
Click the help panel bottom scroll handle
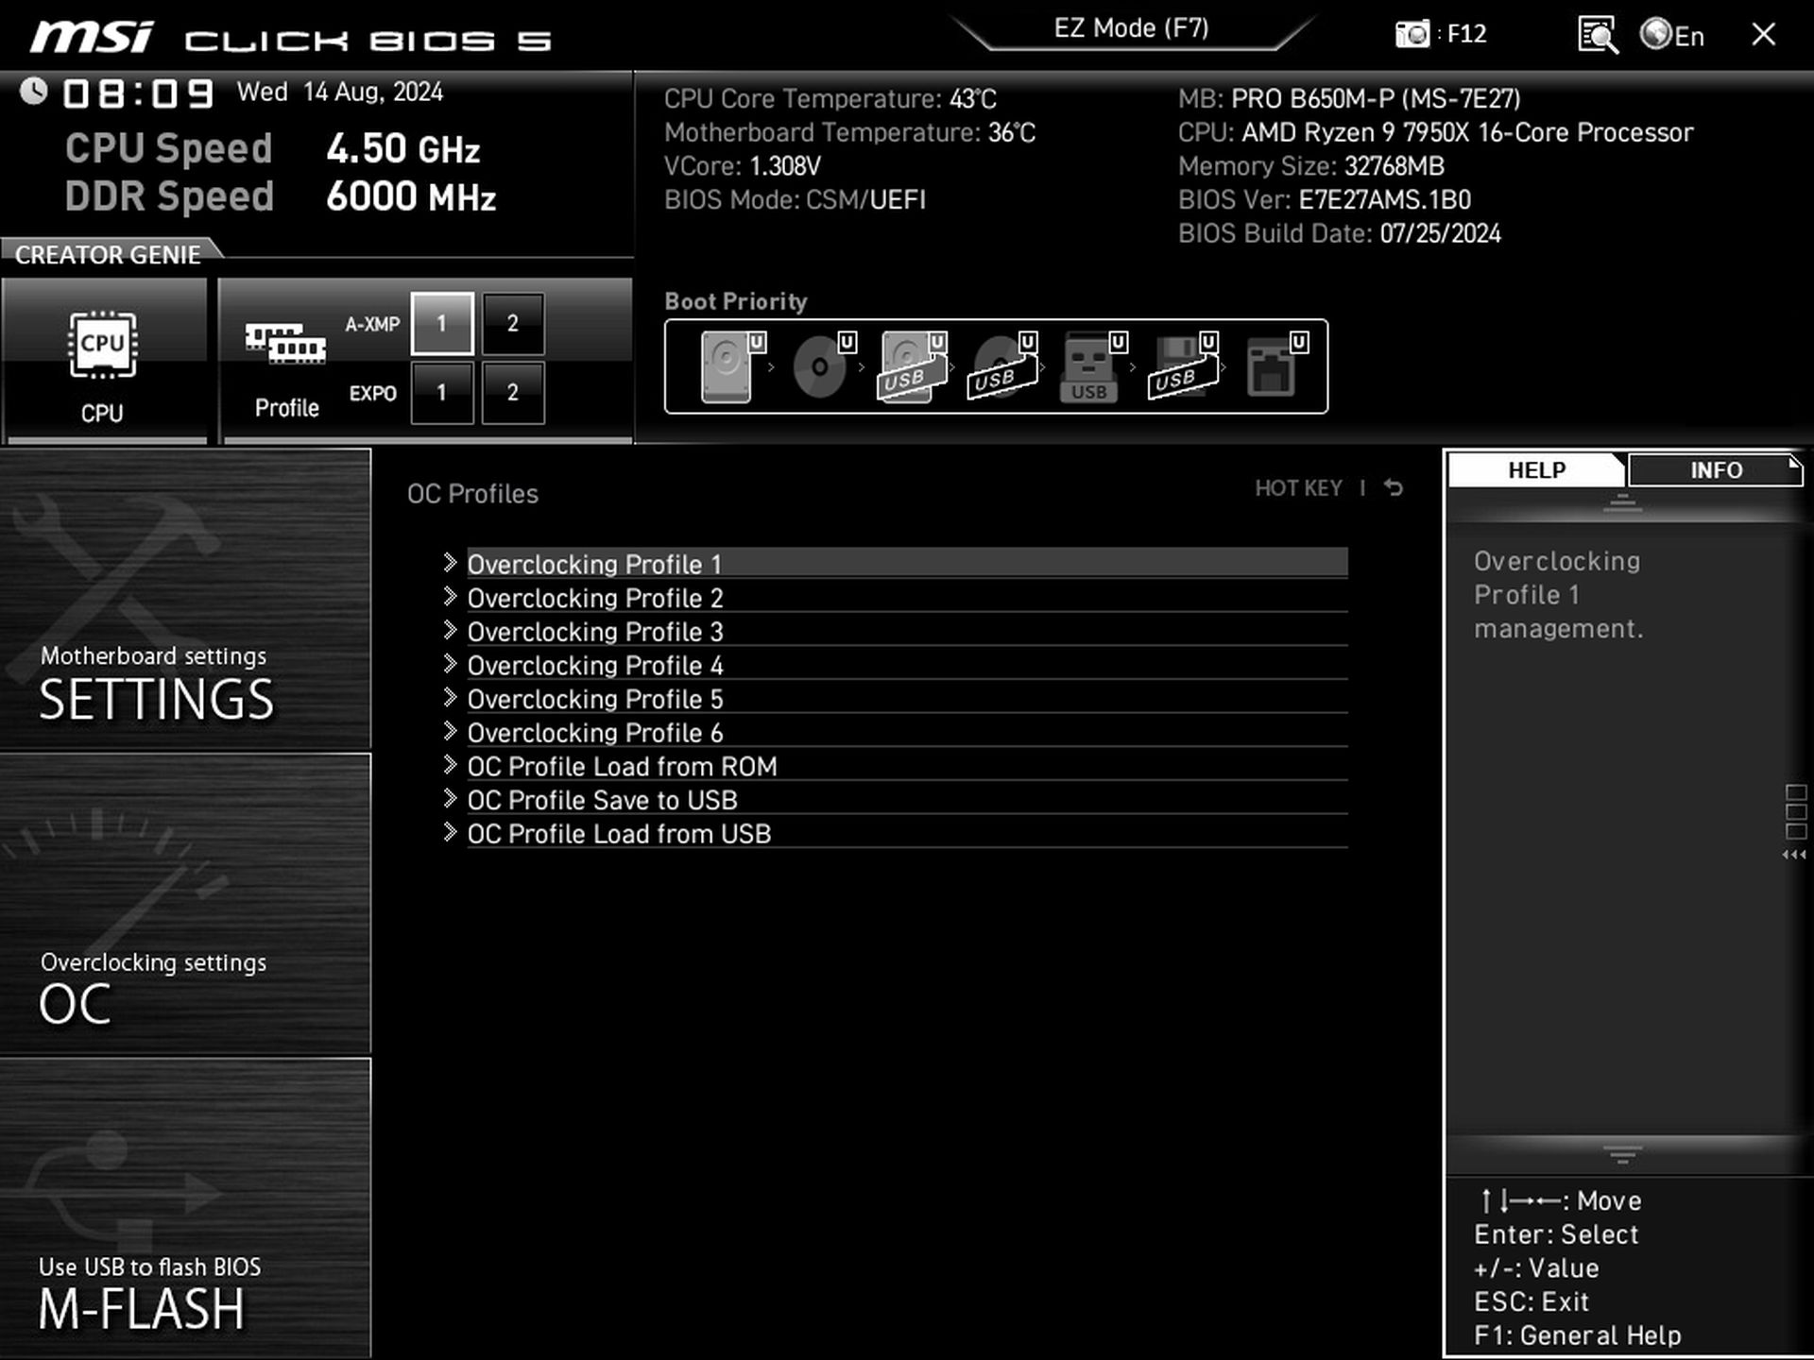1622,1154
